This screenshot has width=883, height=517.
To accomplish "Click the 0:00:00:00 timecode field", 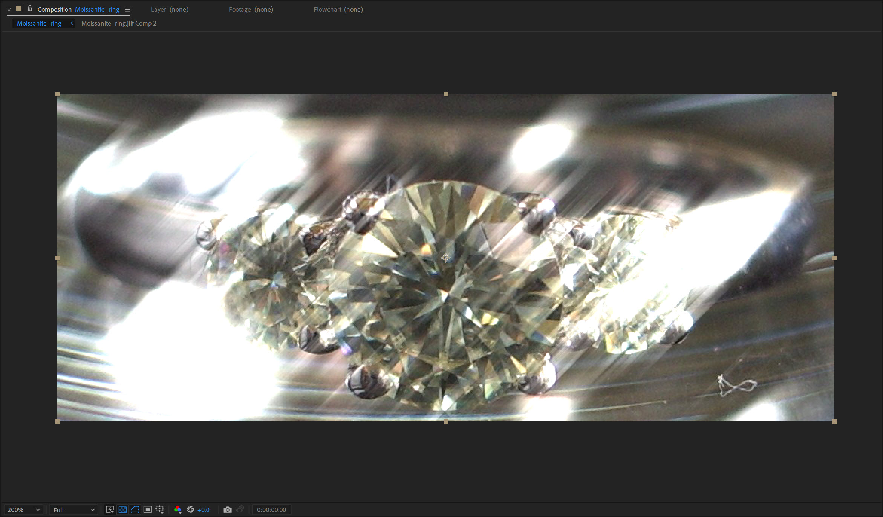I will (271, 510).
